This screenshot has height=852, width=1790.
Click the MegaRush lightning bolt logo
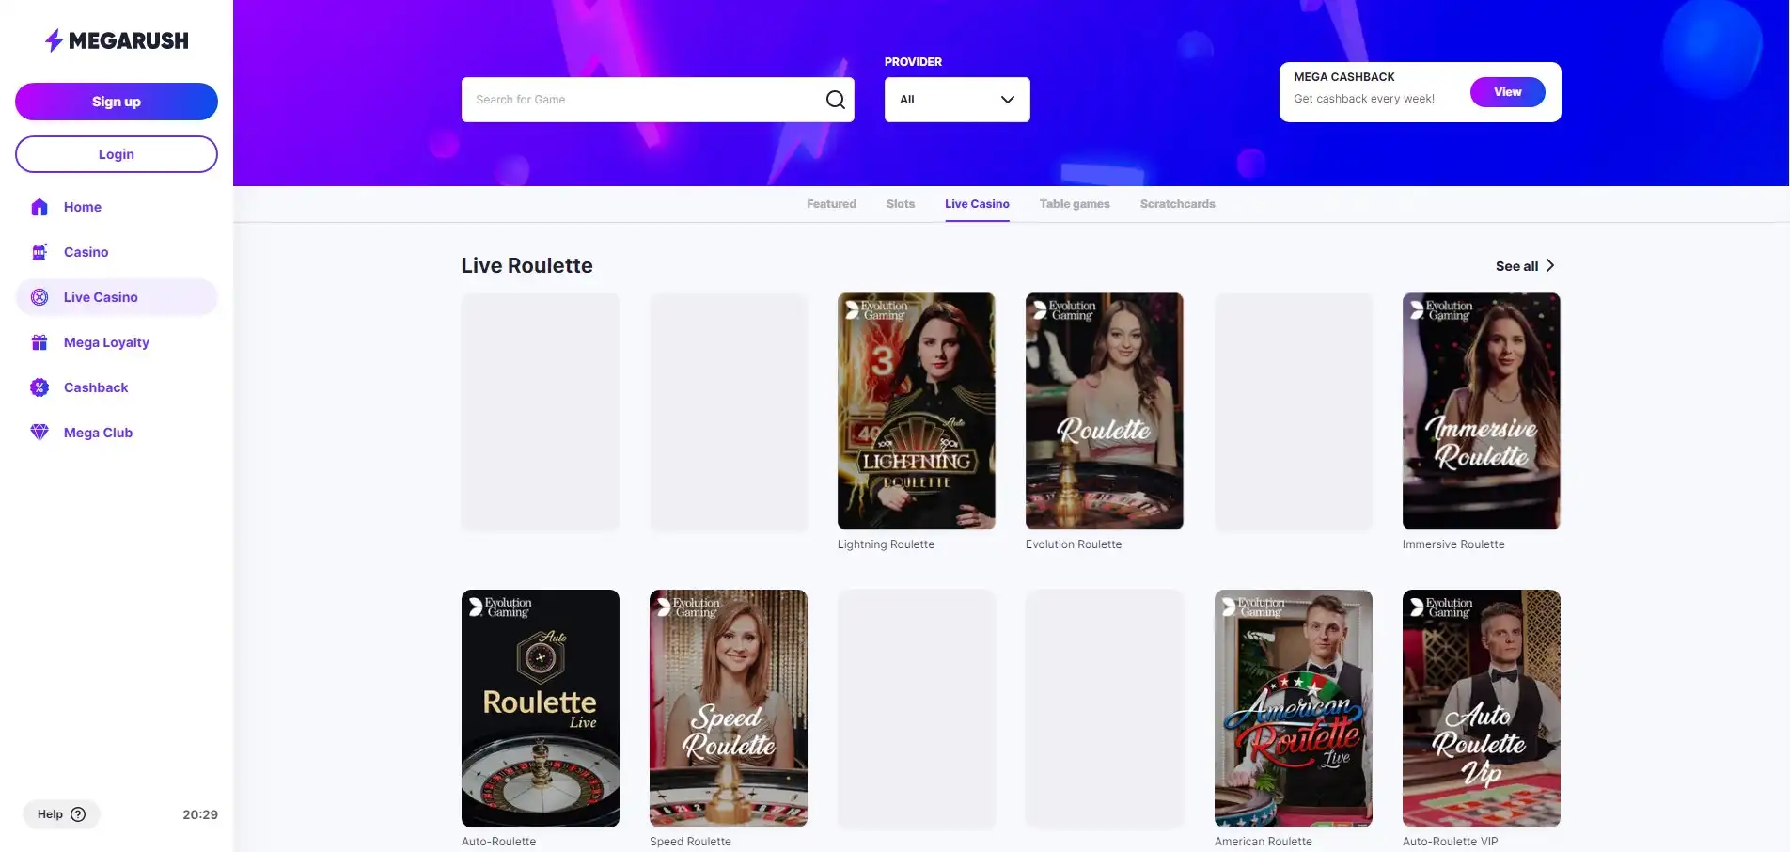(x=55, y=40)
